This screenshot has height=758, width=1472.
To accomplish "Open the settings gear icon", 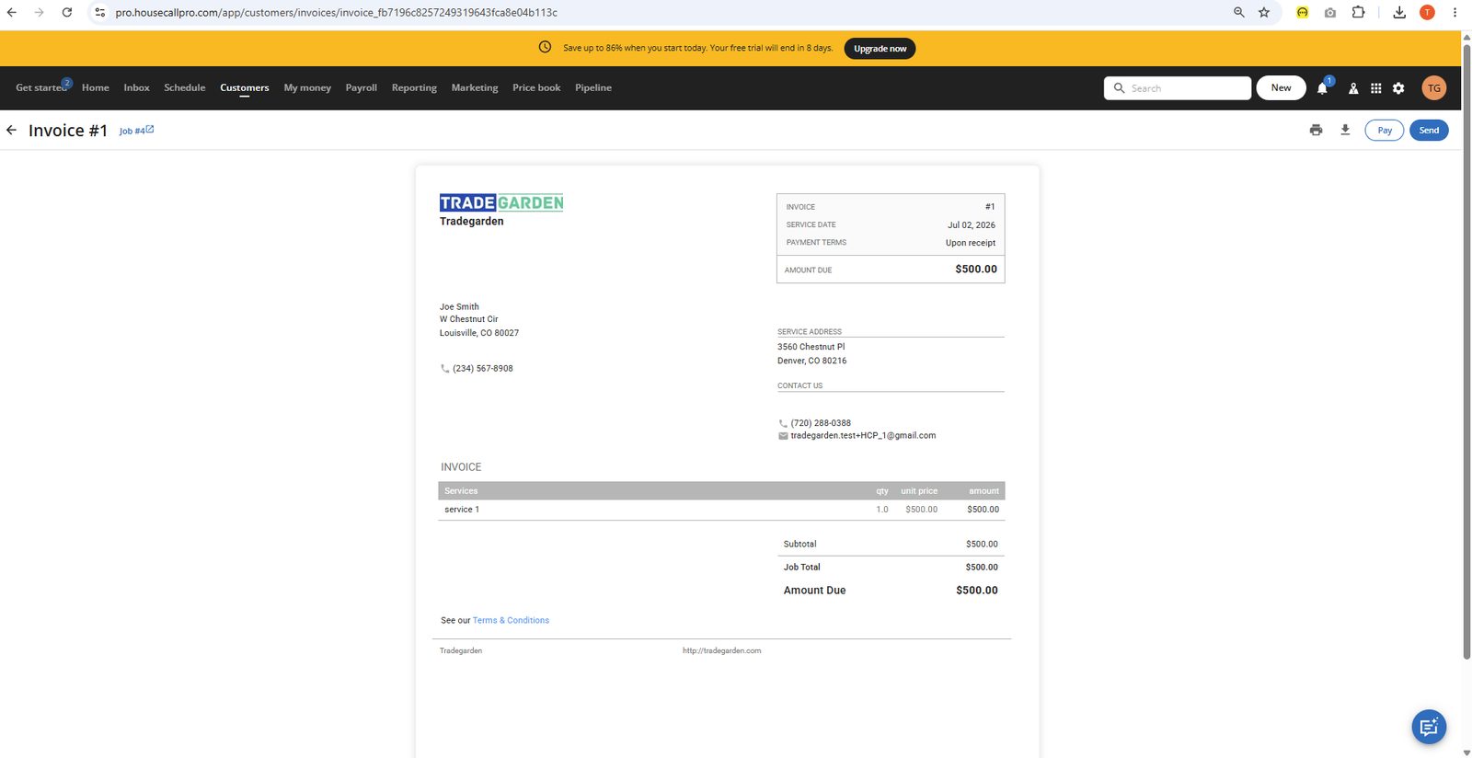I will [1398, 88].
